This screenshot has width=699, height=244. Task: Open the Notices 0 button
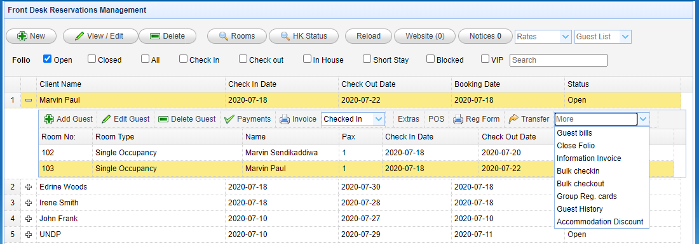point(485,37)
